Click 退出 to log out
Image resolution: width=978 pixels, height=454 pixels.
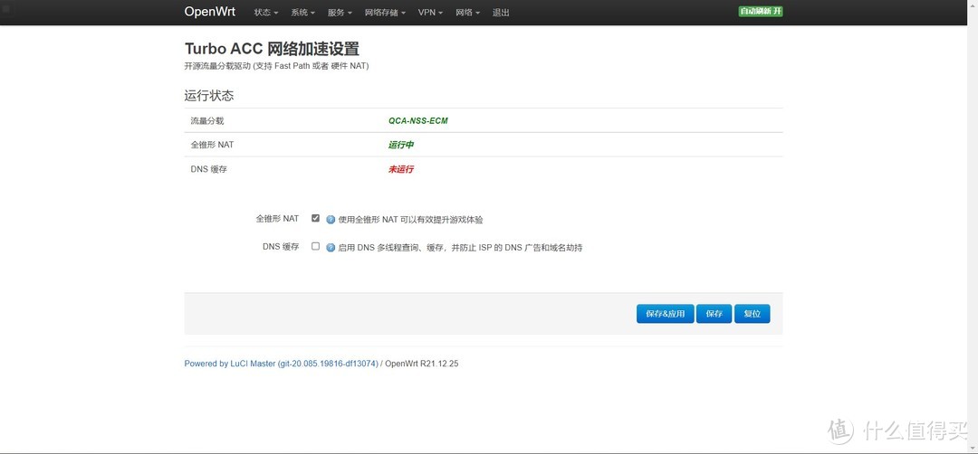[501, 13]
